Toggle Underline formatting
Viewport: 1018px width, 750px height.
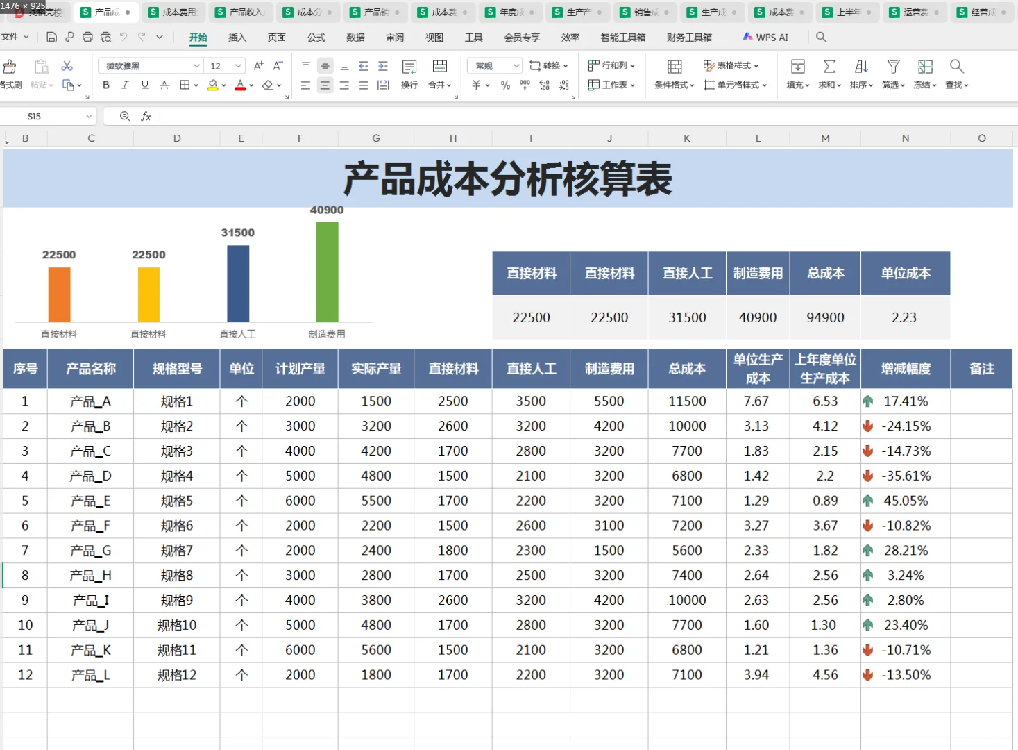click(145, 85)
